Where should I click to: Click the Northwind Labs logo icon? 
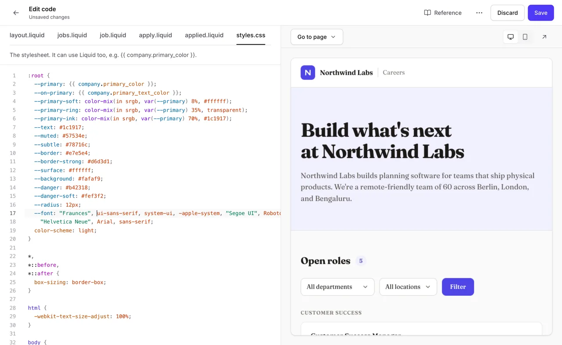click(308, 72)
